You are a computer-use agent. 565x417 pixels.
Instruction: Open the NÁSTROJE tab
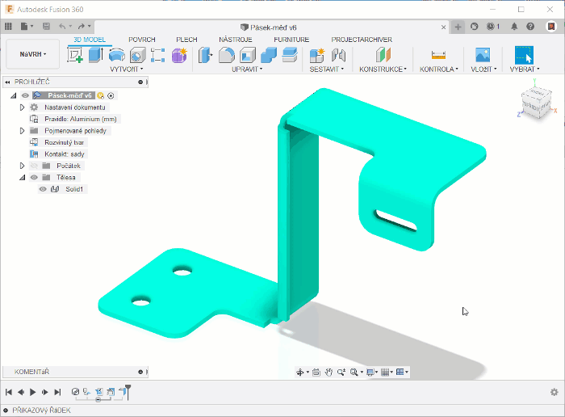(x=236, y=39)
